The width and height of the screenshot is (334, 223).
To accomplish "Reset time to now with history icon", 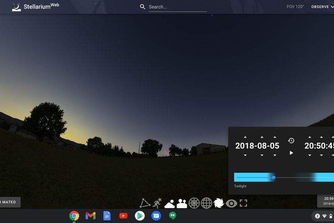I will pos(291,141).
